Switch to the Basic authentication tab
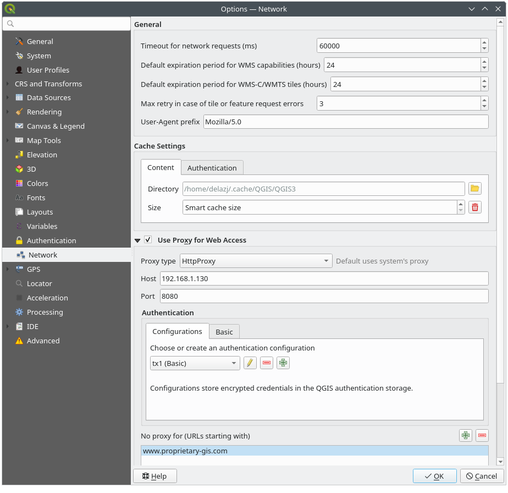The width and height of the screenshot is (508, 493). 224,332
